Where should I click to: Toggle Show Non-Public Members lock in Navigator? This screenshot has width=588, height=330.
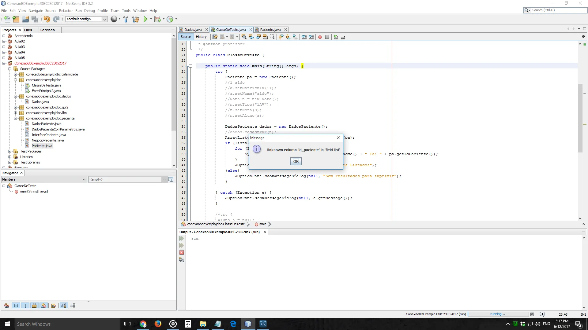pos(34,306)
